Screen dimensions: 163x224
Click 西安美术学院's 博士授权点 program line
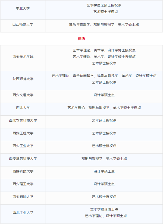pos(104,50)
